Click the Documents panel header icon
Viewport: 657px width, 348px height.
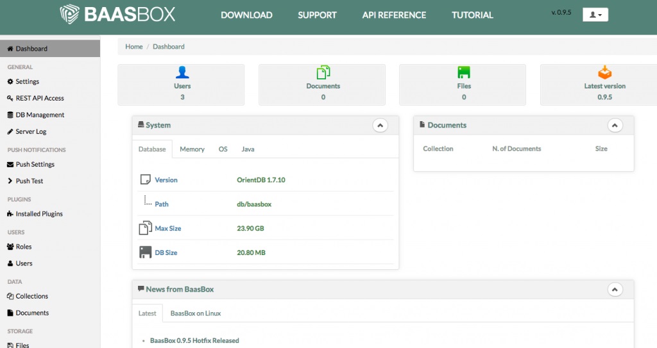coord(422,124)
